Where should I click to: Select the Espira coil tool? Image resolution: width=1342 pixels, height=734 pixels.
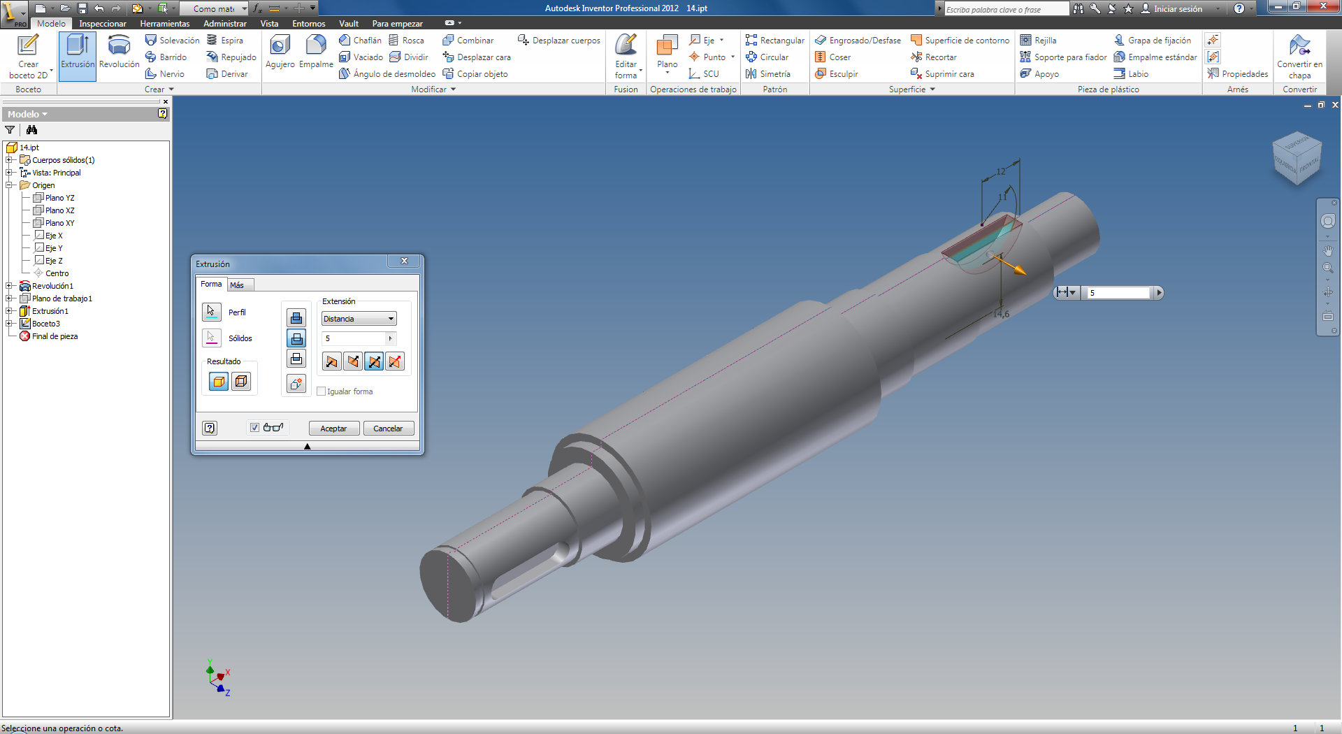(x=224, y=41)
